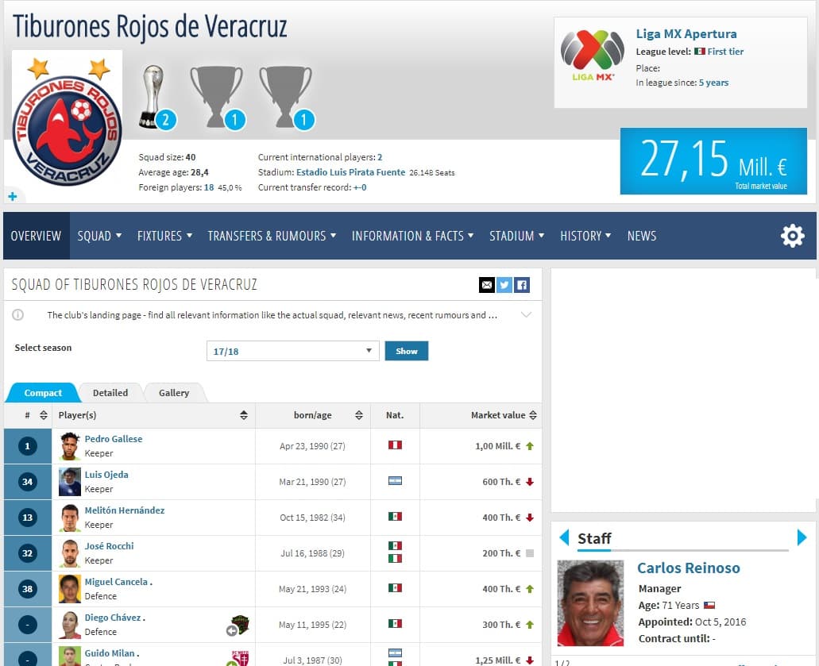Open manager Carlos Reinoso's profile
819x666 pixels.
pyautogui.click(x=688, y=568)
